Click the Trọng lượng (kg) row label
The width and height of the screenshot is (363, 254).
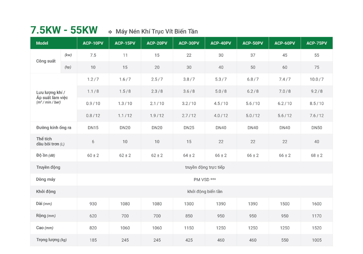coord(52,240)
